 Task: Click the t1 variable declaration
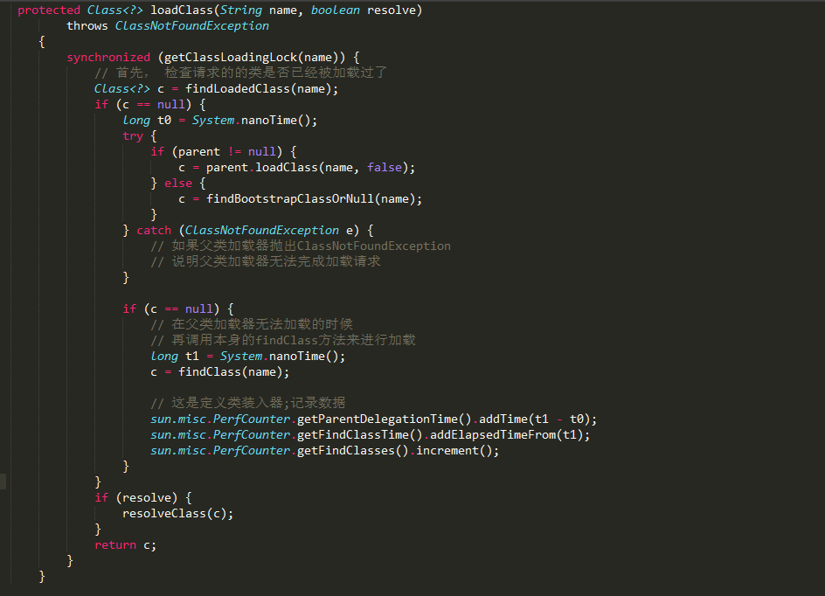coord(192,356)
